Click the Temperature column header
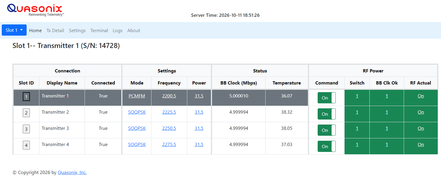 click(x=287, y=83)
